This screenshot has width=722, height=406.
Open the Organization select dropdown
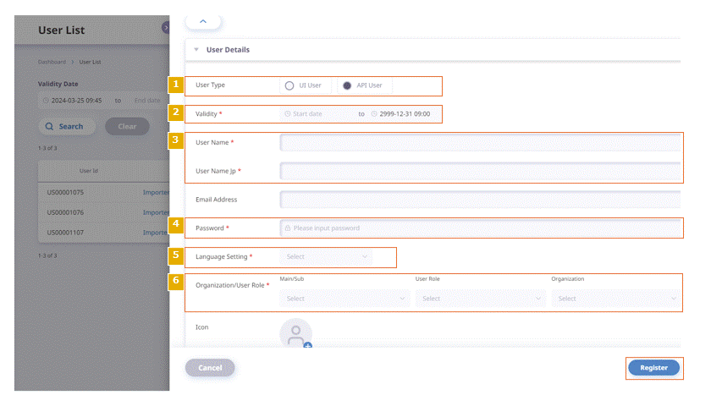point(615,299)
